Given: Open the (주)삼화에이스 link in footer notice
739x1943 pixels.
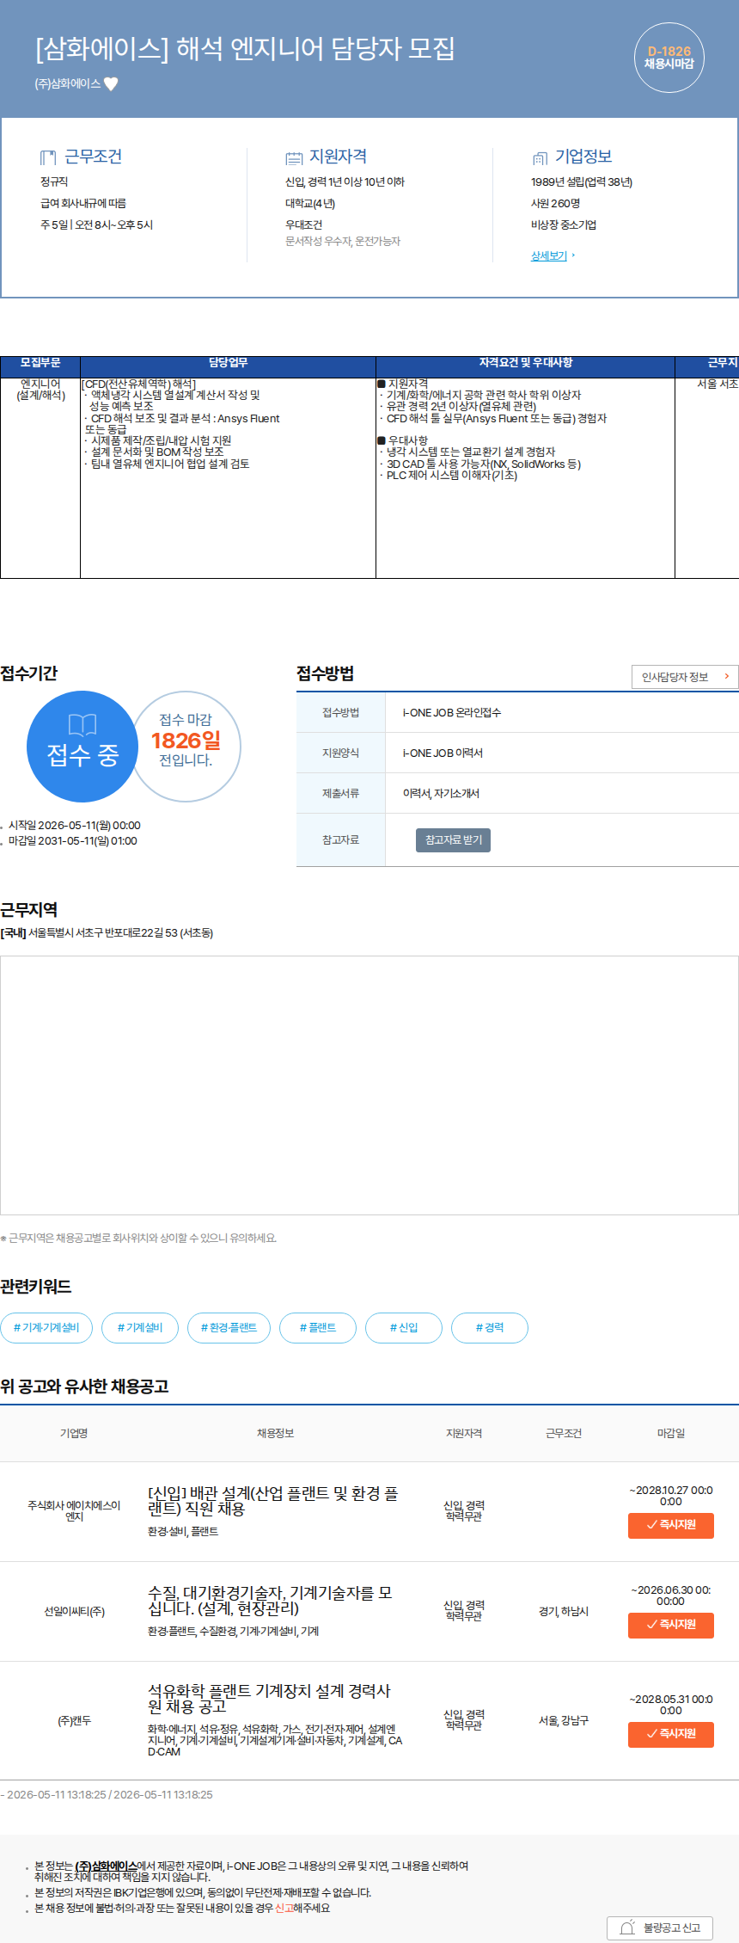Looking at the screenshot, I should [107, 1866].
